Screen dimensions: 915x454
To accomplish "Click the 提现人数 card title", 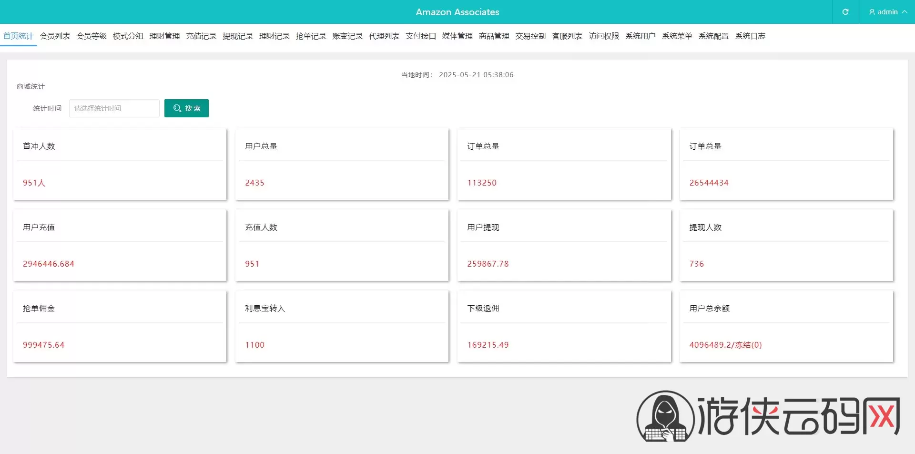I will [705, 227].
